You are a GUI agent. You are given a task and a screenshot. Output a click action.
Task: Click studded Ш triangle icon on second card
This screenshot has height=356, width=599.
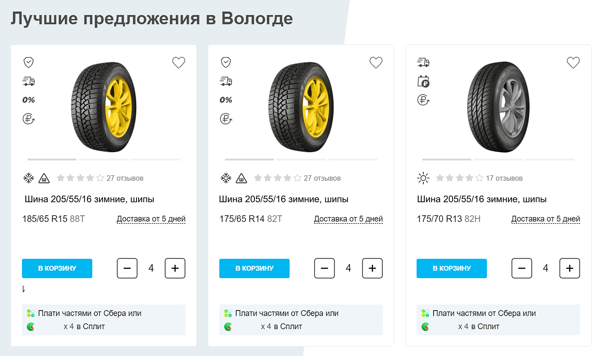point(241,178)
